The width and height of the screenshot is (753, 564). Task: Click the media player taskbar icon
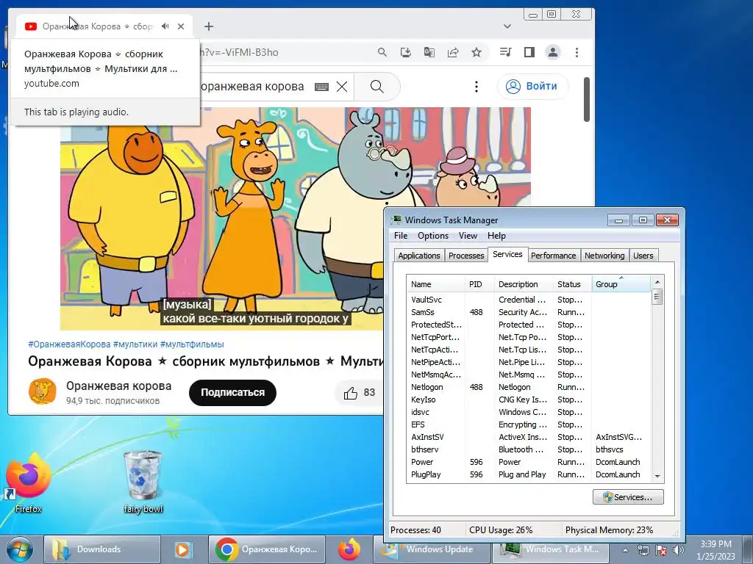[x=182, y=549]
